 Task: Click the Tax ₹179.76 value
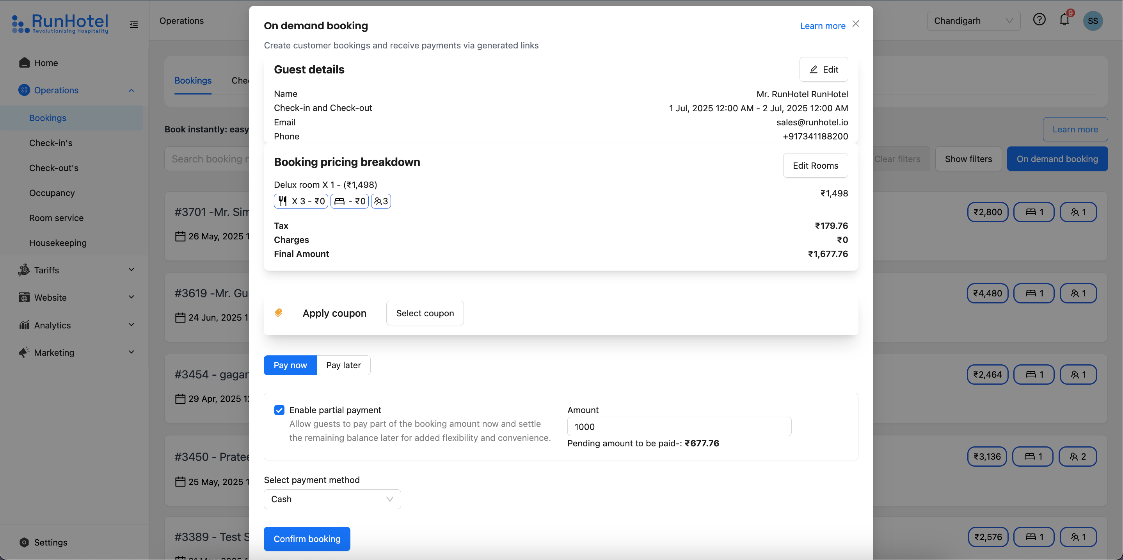pos(832,225)
